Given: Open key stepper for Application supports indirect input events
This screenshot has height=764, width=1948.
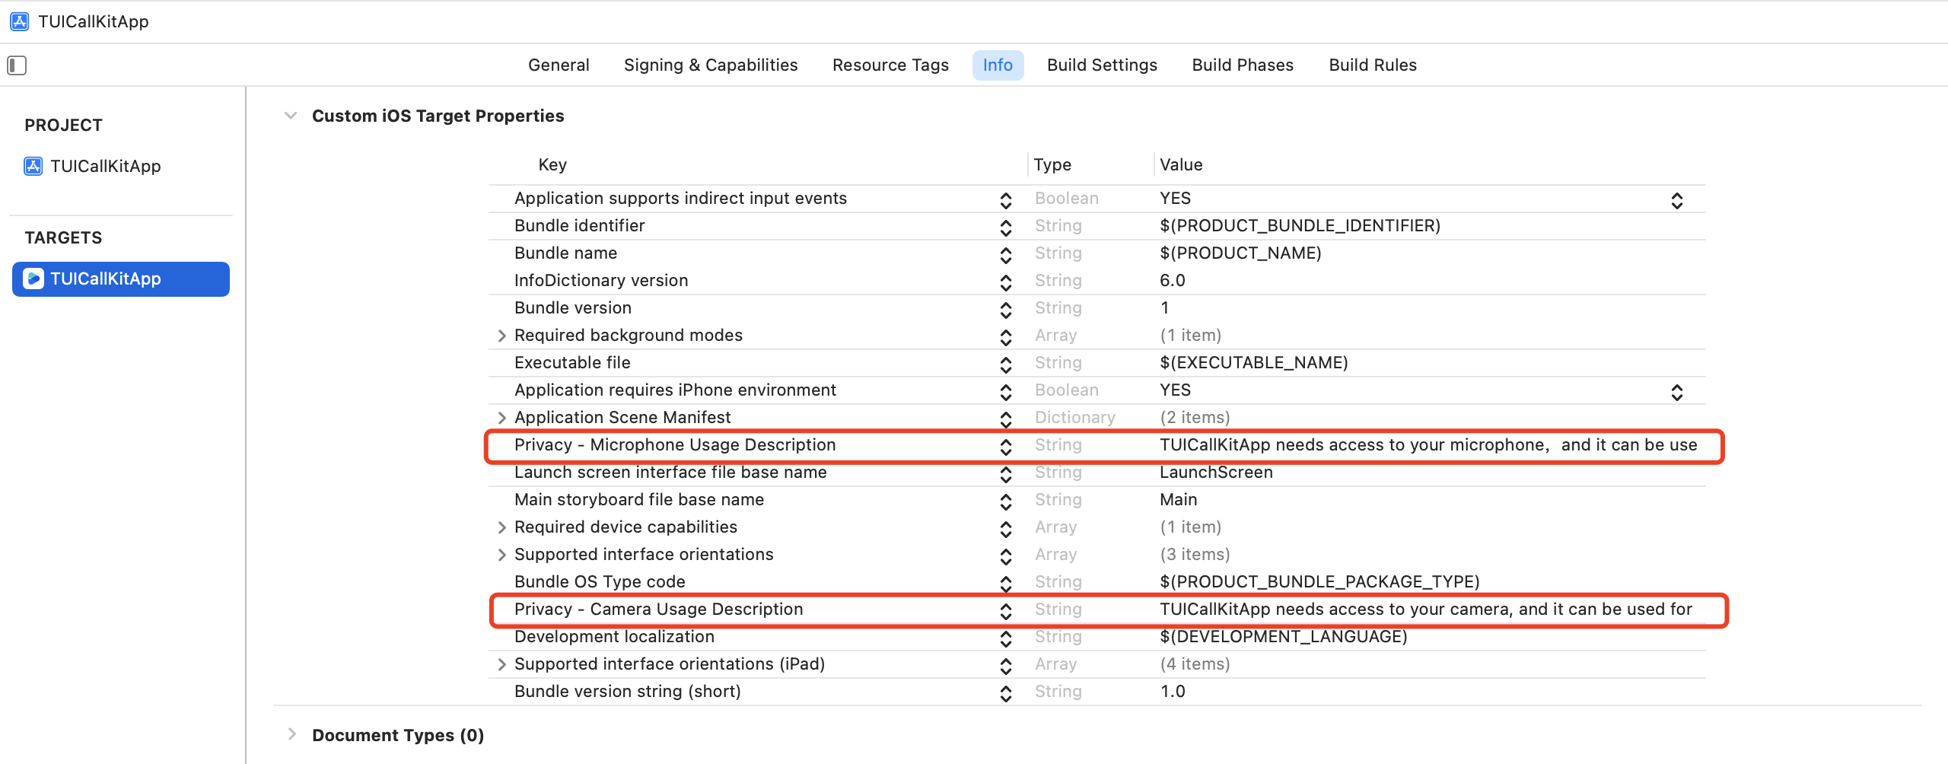Looking at the screenshot, I should pyautogui.click(x=1006, y=200).
